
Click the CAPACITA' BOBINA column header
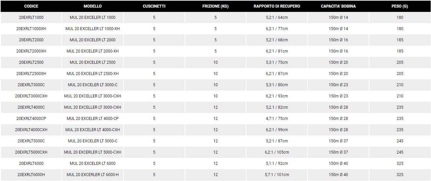click(338, 6)
